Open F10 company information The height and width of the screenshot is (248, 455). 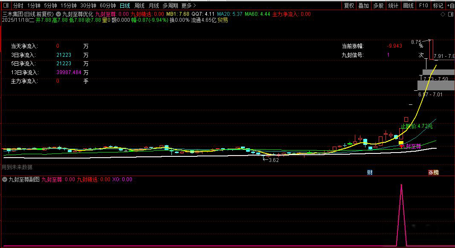pyautogui.click(x=423, y=6)
